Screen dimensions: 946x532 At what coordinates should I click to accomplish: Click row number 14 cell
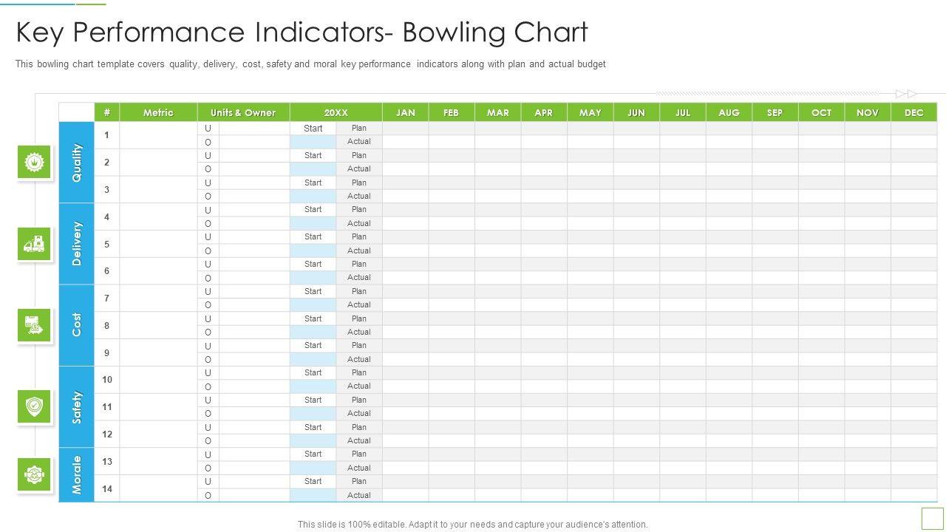pyautogui.click(x=107, y=488)
